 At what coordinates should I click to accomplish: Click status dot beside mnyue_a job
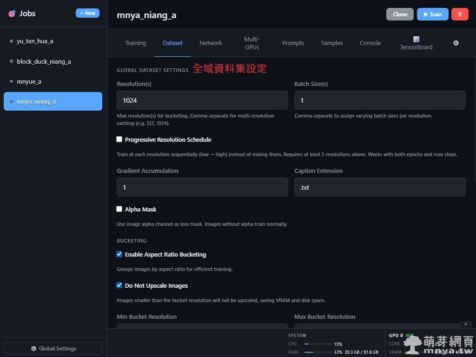coord(11,82)
